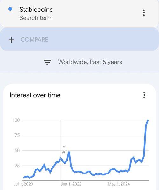
Task: Click the Interest over time heading
Action: (x=35, y=95)
